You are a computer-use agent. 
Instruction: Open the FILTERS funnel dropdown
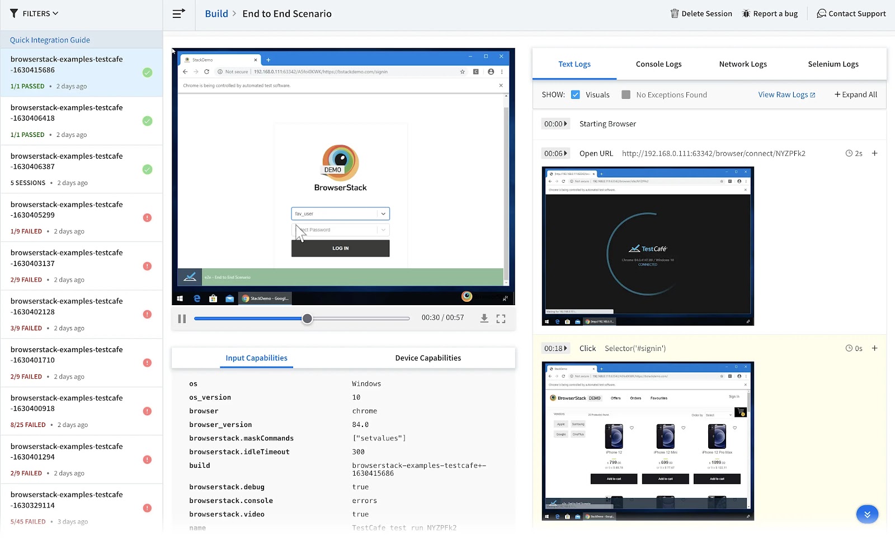tap(34, 13)
